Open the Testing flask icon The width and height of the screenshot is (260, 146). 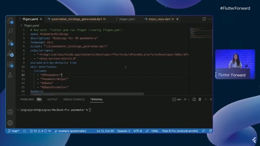point(10,75)
